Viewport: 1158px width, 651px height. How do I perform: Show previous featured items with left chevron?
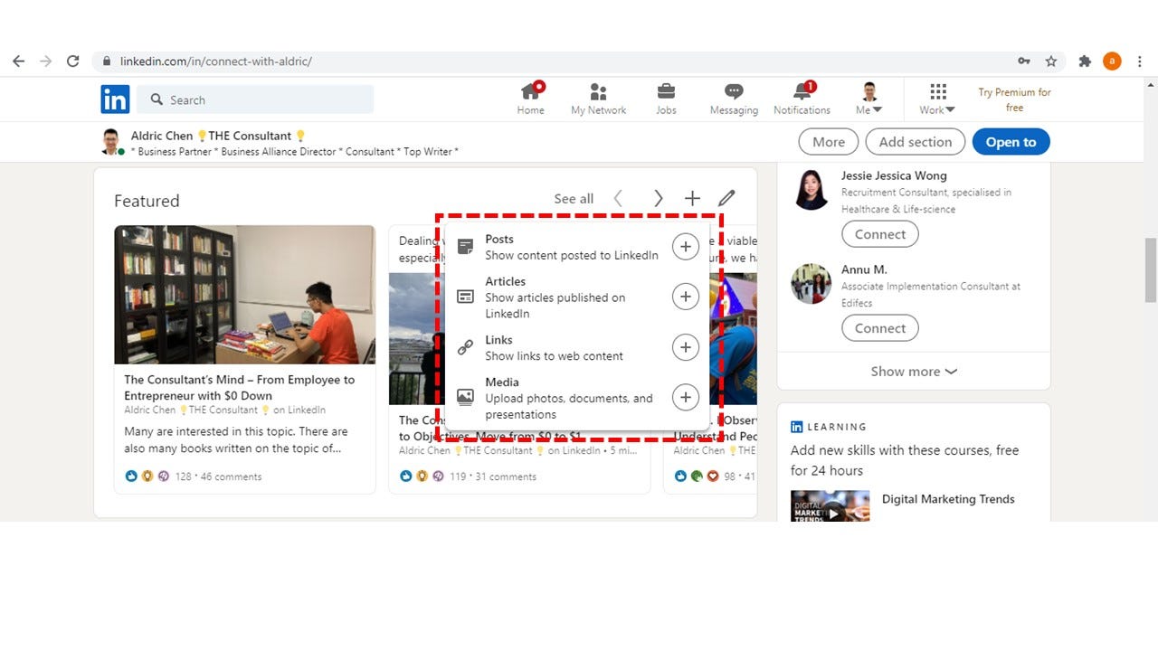pyautogui.click(x=618, y=198)
